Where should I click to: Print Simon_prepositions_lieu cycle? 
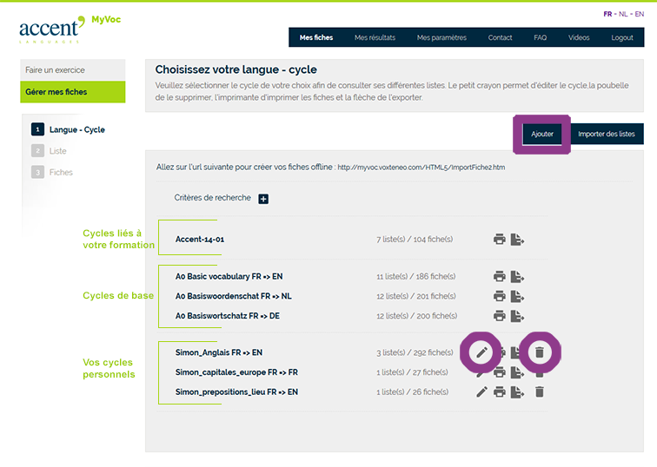click(x=500, y=392)
